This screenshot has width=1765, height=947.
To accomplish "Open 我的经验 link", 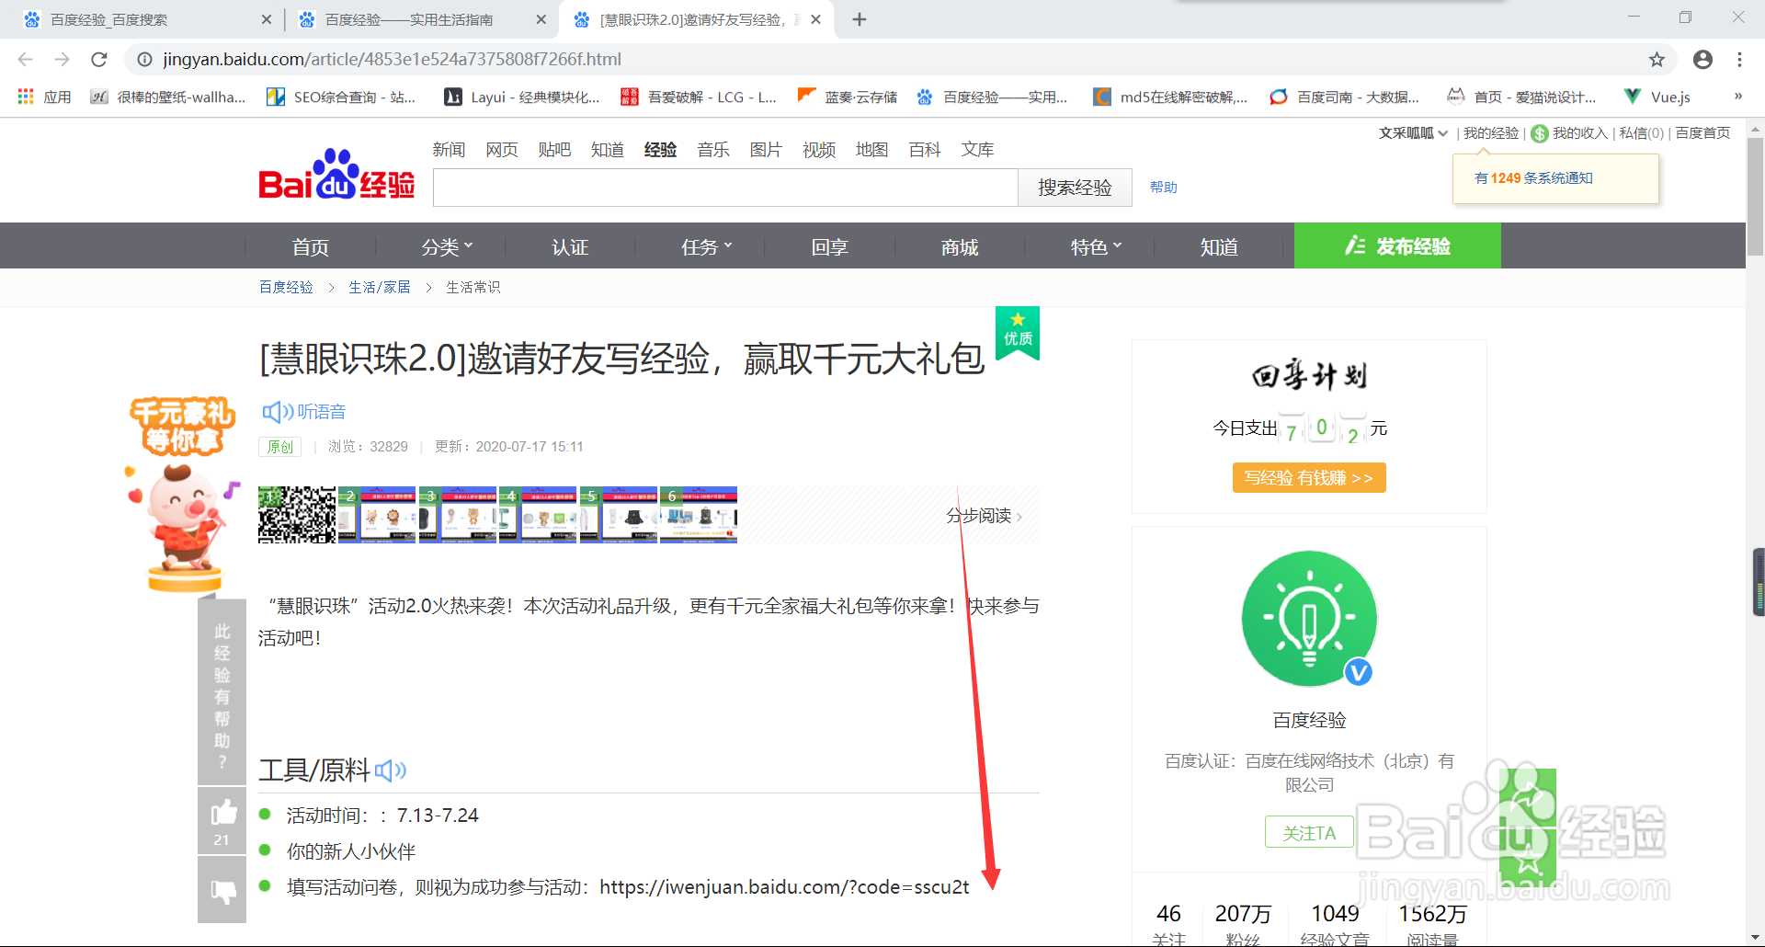I will [1491, 133].
